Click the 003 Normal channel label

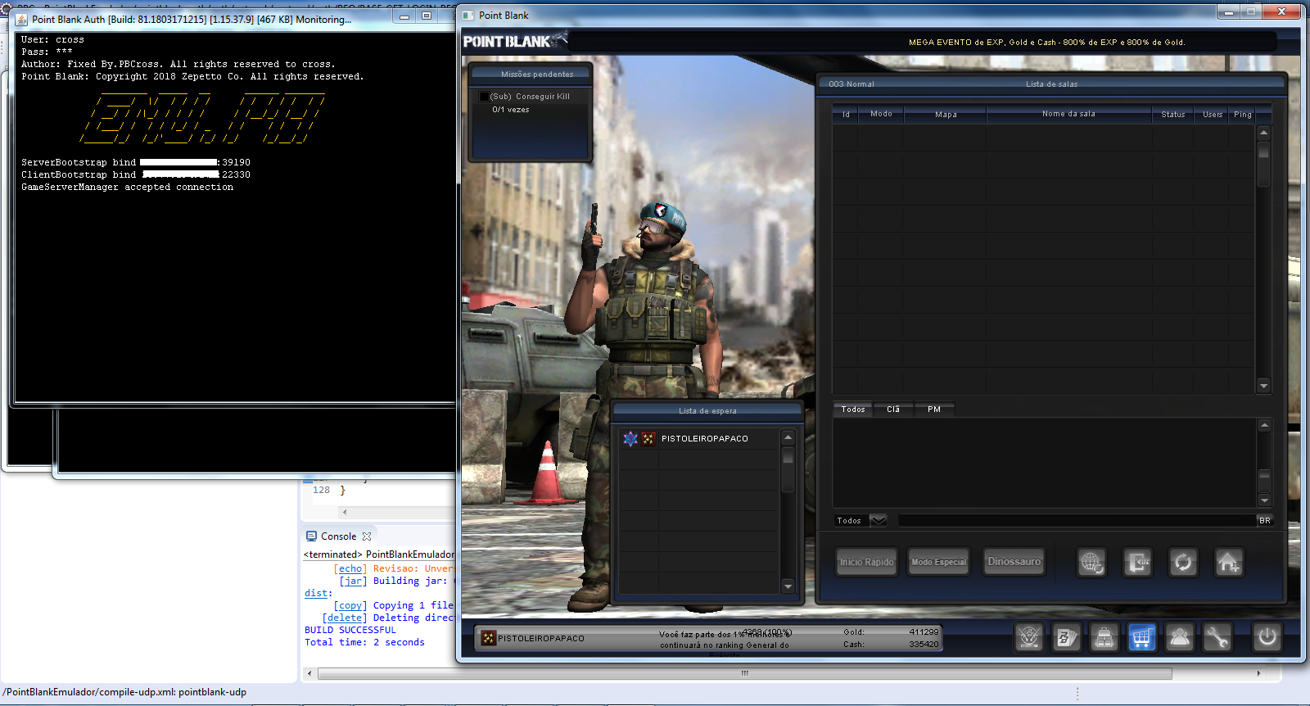[x=851, y=84]
